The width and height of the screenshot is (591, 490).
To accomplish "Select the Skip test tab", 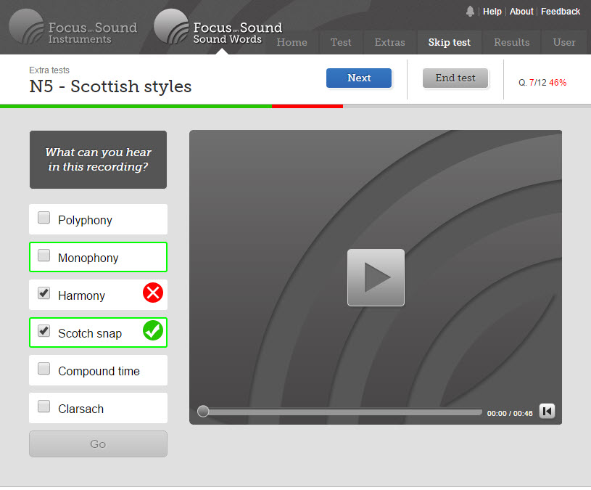I will [450, 42].
